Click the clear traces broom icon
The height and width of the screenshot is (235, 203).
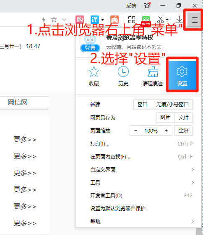pyautogui.click(x=153, y=72)
